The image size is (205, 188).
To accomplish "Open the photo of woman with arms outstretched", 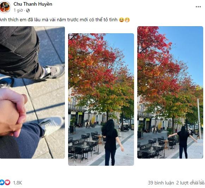I will pyautogui.click(x=170, y=92).
